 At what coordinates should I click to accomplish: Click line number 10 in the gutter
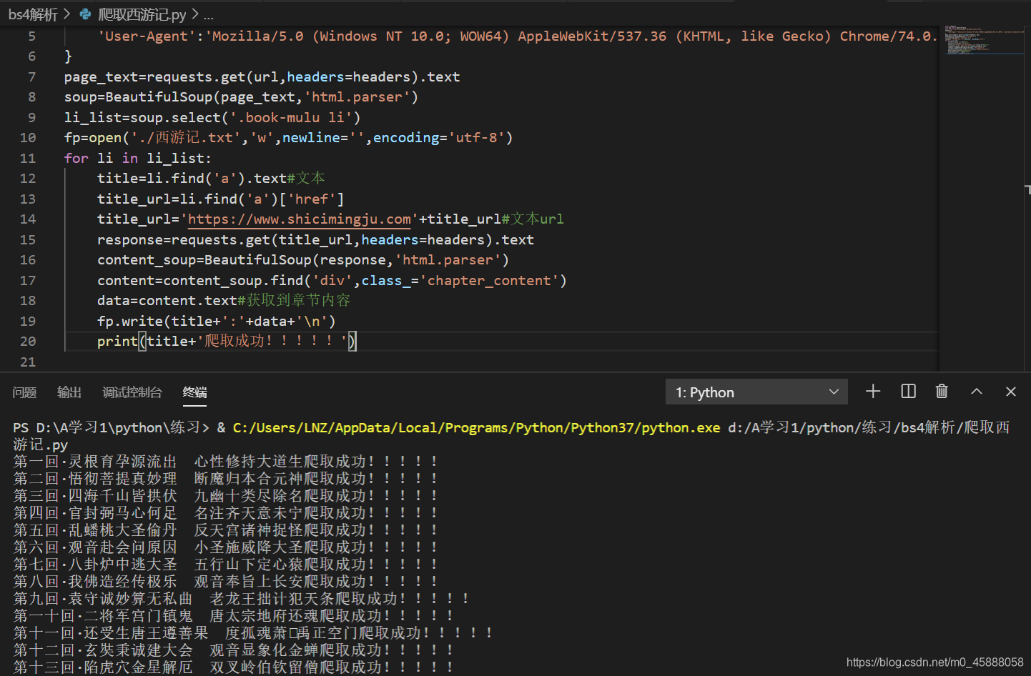coord(27,137)
